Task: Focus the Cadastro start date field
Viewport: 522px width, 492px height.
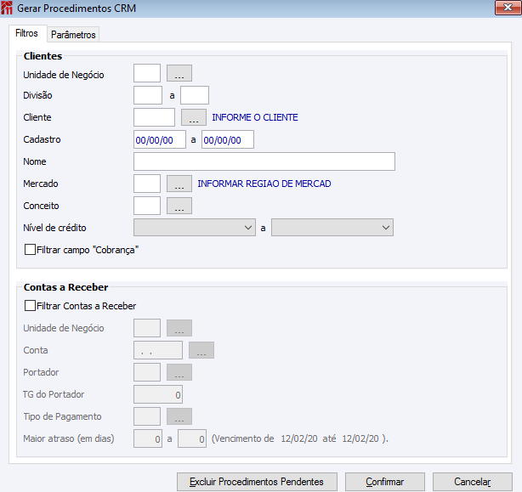Action: coord(160,139)
